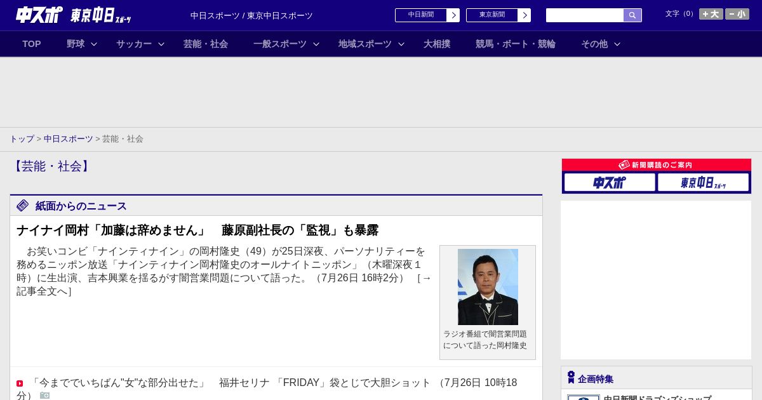The width and height of the screenshot is (762, 400).
Task: Click the 新聞購読のご案内 banner heading
Action: (x=657, y=164)
